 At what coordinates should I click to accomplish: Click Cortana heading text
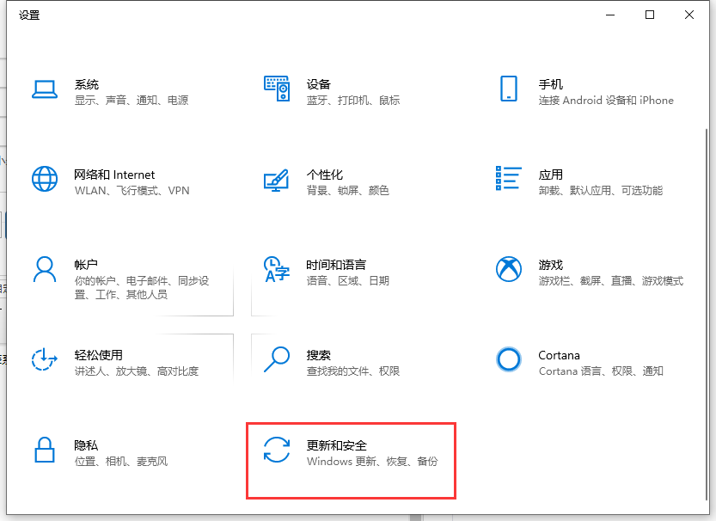(559, 355)
